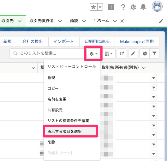Switch to the ホーム tab
Viewport: 167px width, 161px height.
click(x=103, y=21)
